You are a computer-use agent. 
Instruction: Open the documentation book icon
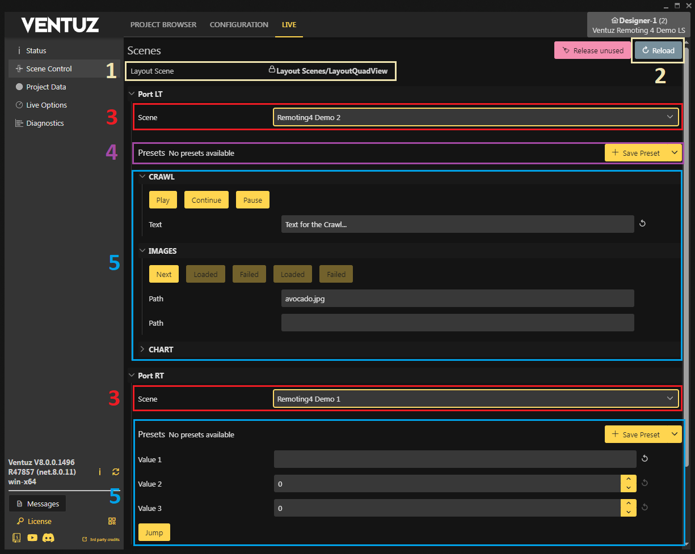pos(16,538)
